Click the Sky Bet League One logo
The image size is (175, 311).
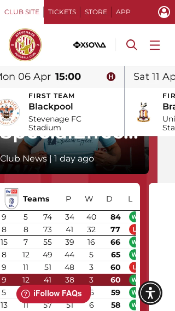pyautogui.click(x=12, y=199)
